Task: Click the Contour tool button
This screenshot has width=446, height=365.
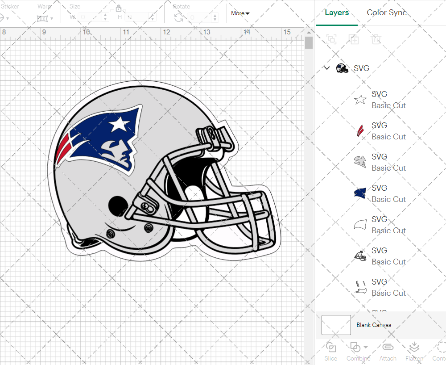Action: pos(439,352)
